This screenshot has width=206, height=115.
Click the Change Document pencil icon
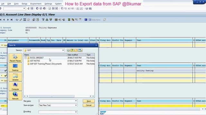coord(21,20)
